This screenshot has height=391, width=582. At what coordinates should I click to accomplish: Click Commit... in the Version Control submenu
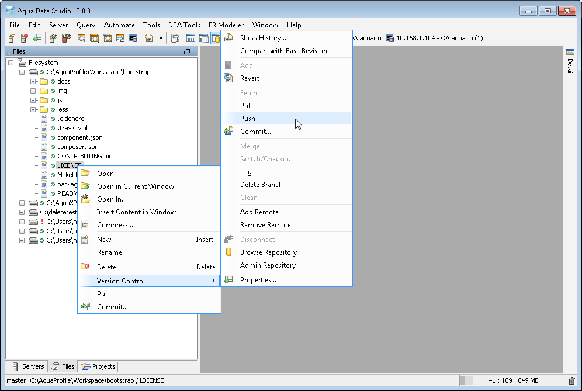click(286, 132)
